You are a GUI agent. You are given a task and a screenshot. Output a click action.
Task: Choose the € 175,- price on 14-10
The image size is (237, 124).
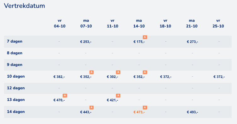139,42
